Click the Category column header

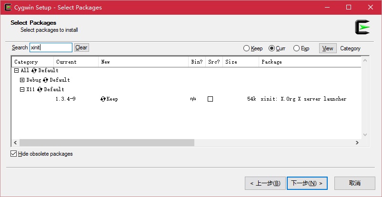33,62
